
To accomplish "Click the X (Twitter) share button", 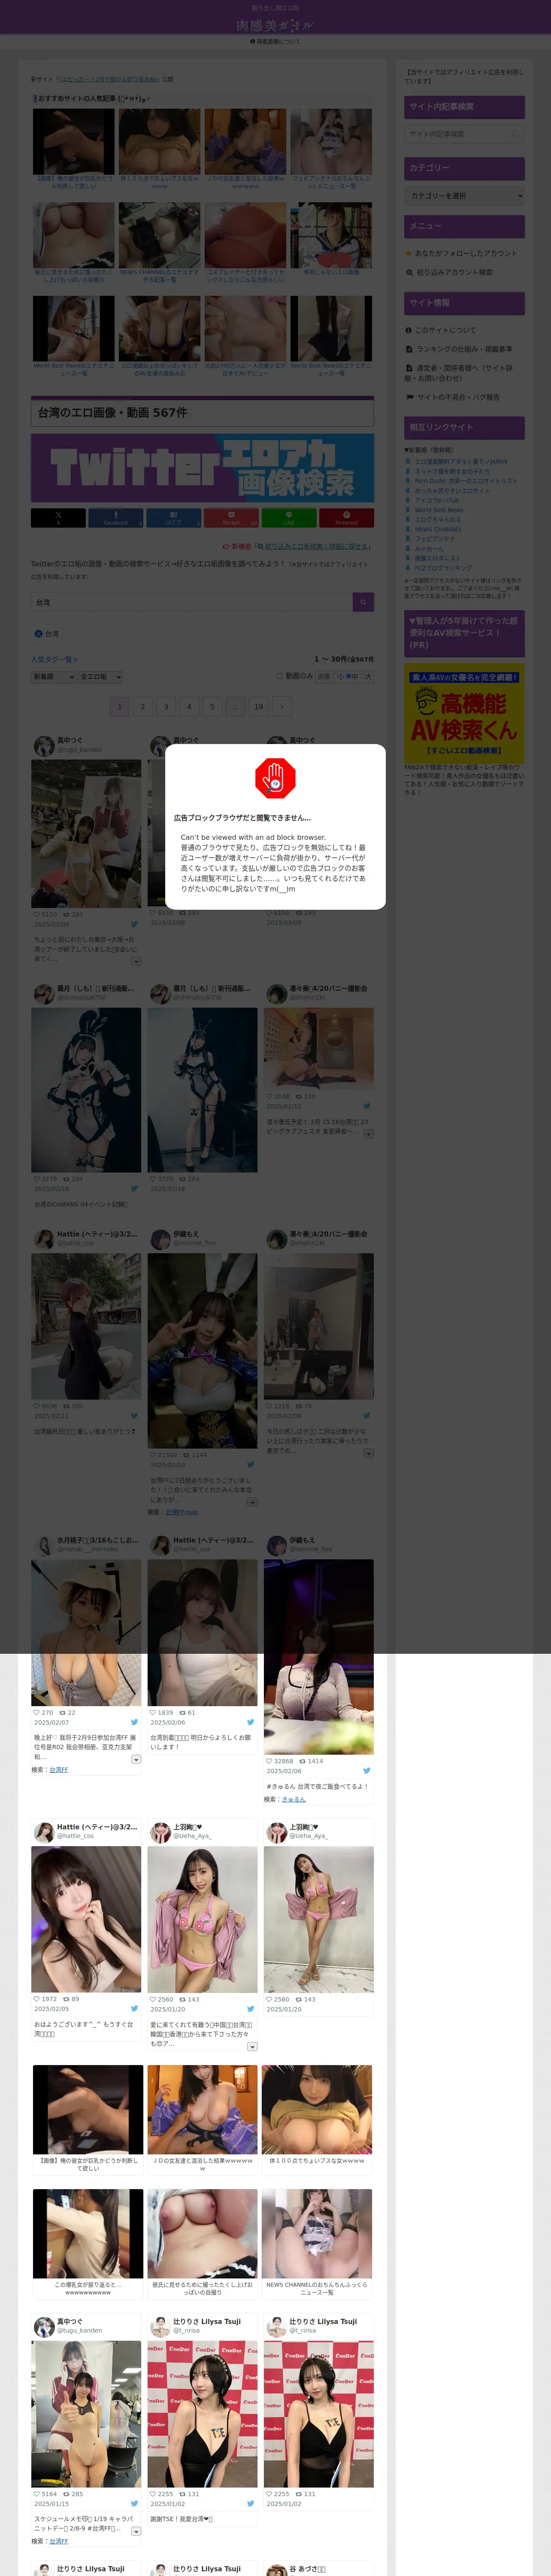I will [58, 518].
